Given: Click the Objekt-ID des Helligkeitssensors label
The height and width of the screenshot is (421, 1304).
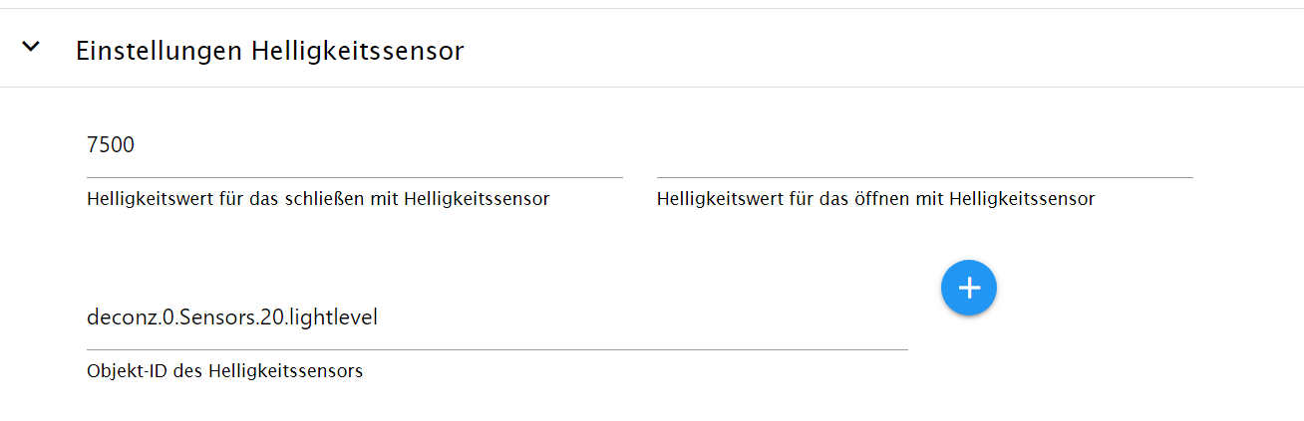Looking at the screenshot, I should (224, 371).
